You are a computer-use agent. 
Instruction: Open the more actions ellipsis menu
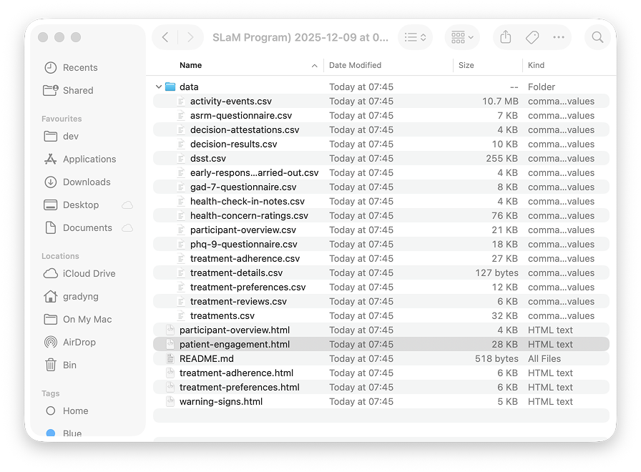(x=559, y=37)
